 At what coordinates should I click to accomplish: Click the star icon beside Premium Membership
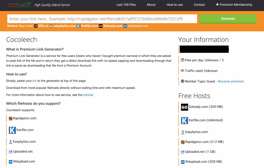click(217, 4)
